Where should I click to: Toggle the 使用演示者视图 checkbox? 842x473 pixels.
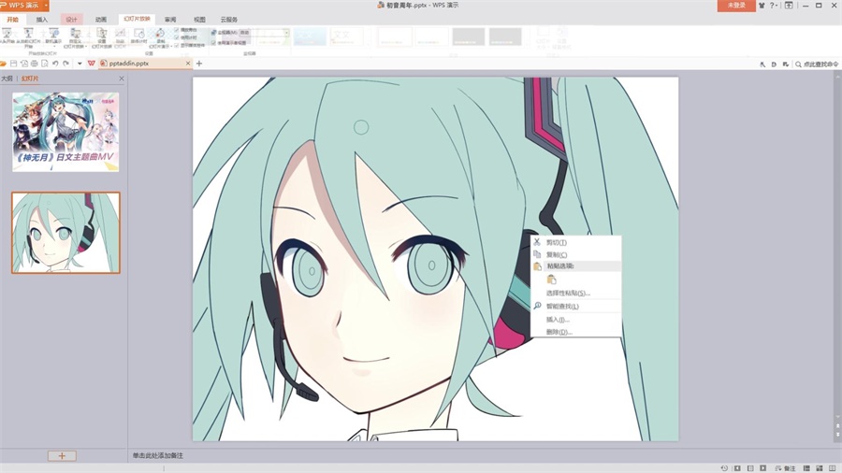click(213, 43)
